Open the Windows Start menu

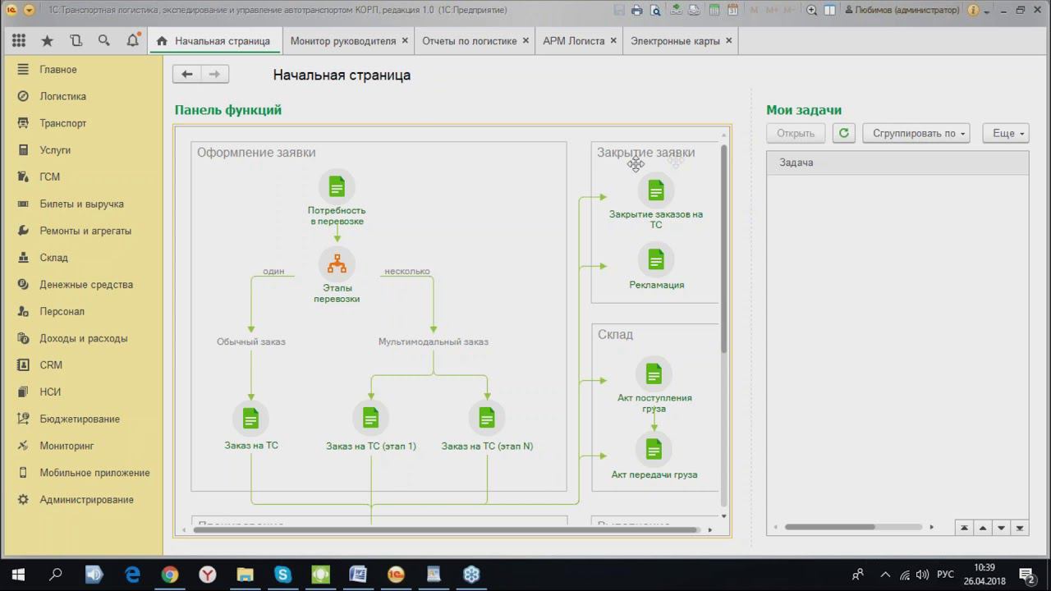[x=18, y=575]
